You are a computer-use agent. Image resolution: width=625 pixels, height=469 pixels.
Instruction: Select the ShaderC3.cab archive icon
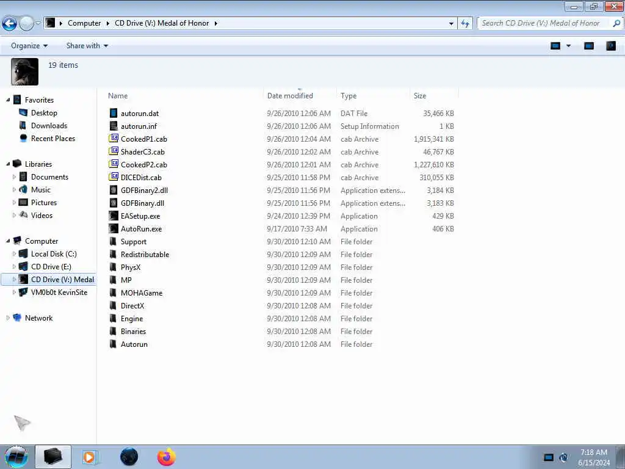[x=114, y=151]
